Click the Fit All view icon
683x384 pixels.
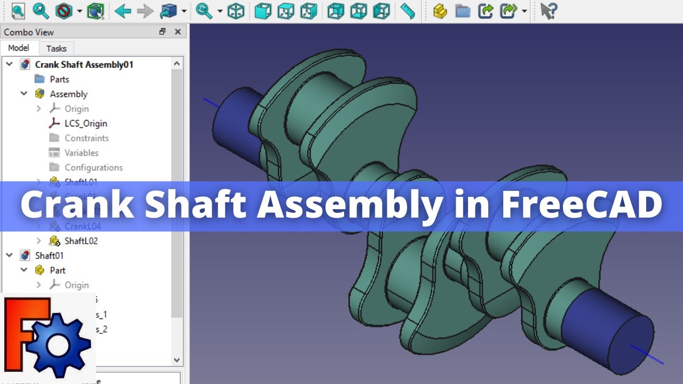[x=18, y=11]
